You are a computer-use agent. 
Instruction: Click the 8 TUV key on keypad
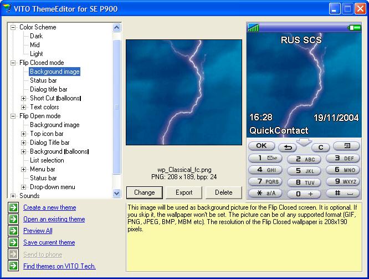click(304, 182)
